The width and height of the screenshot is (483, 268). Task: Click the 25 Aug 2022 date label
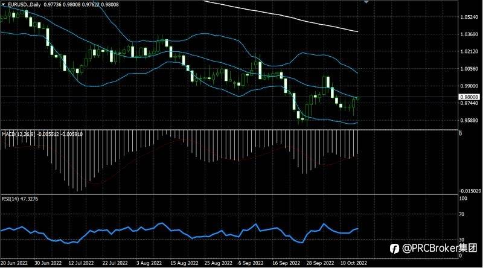coord(218,263)
